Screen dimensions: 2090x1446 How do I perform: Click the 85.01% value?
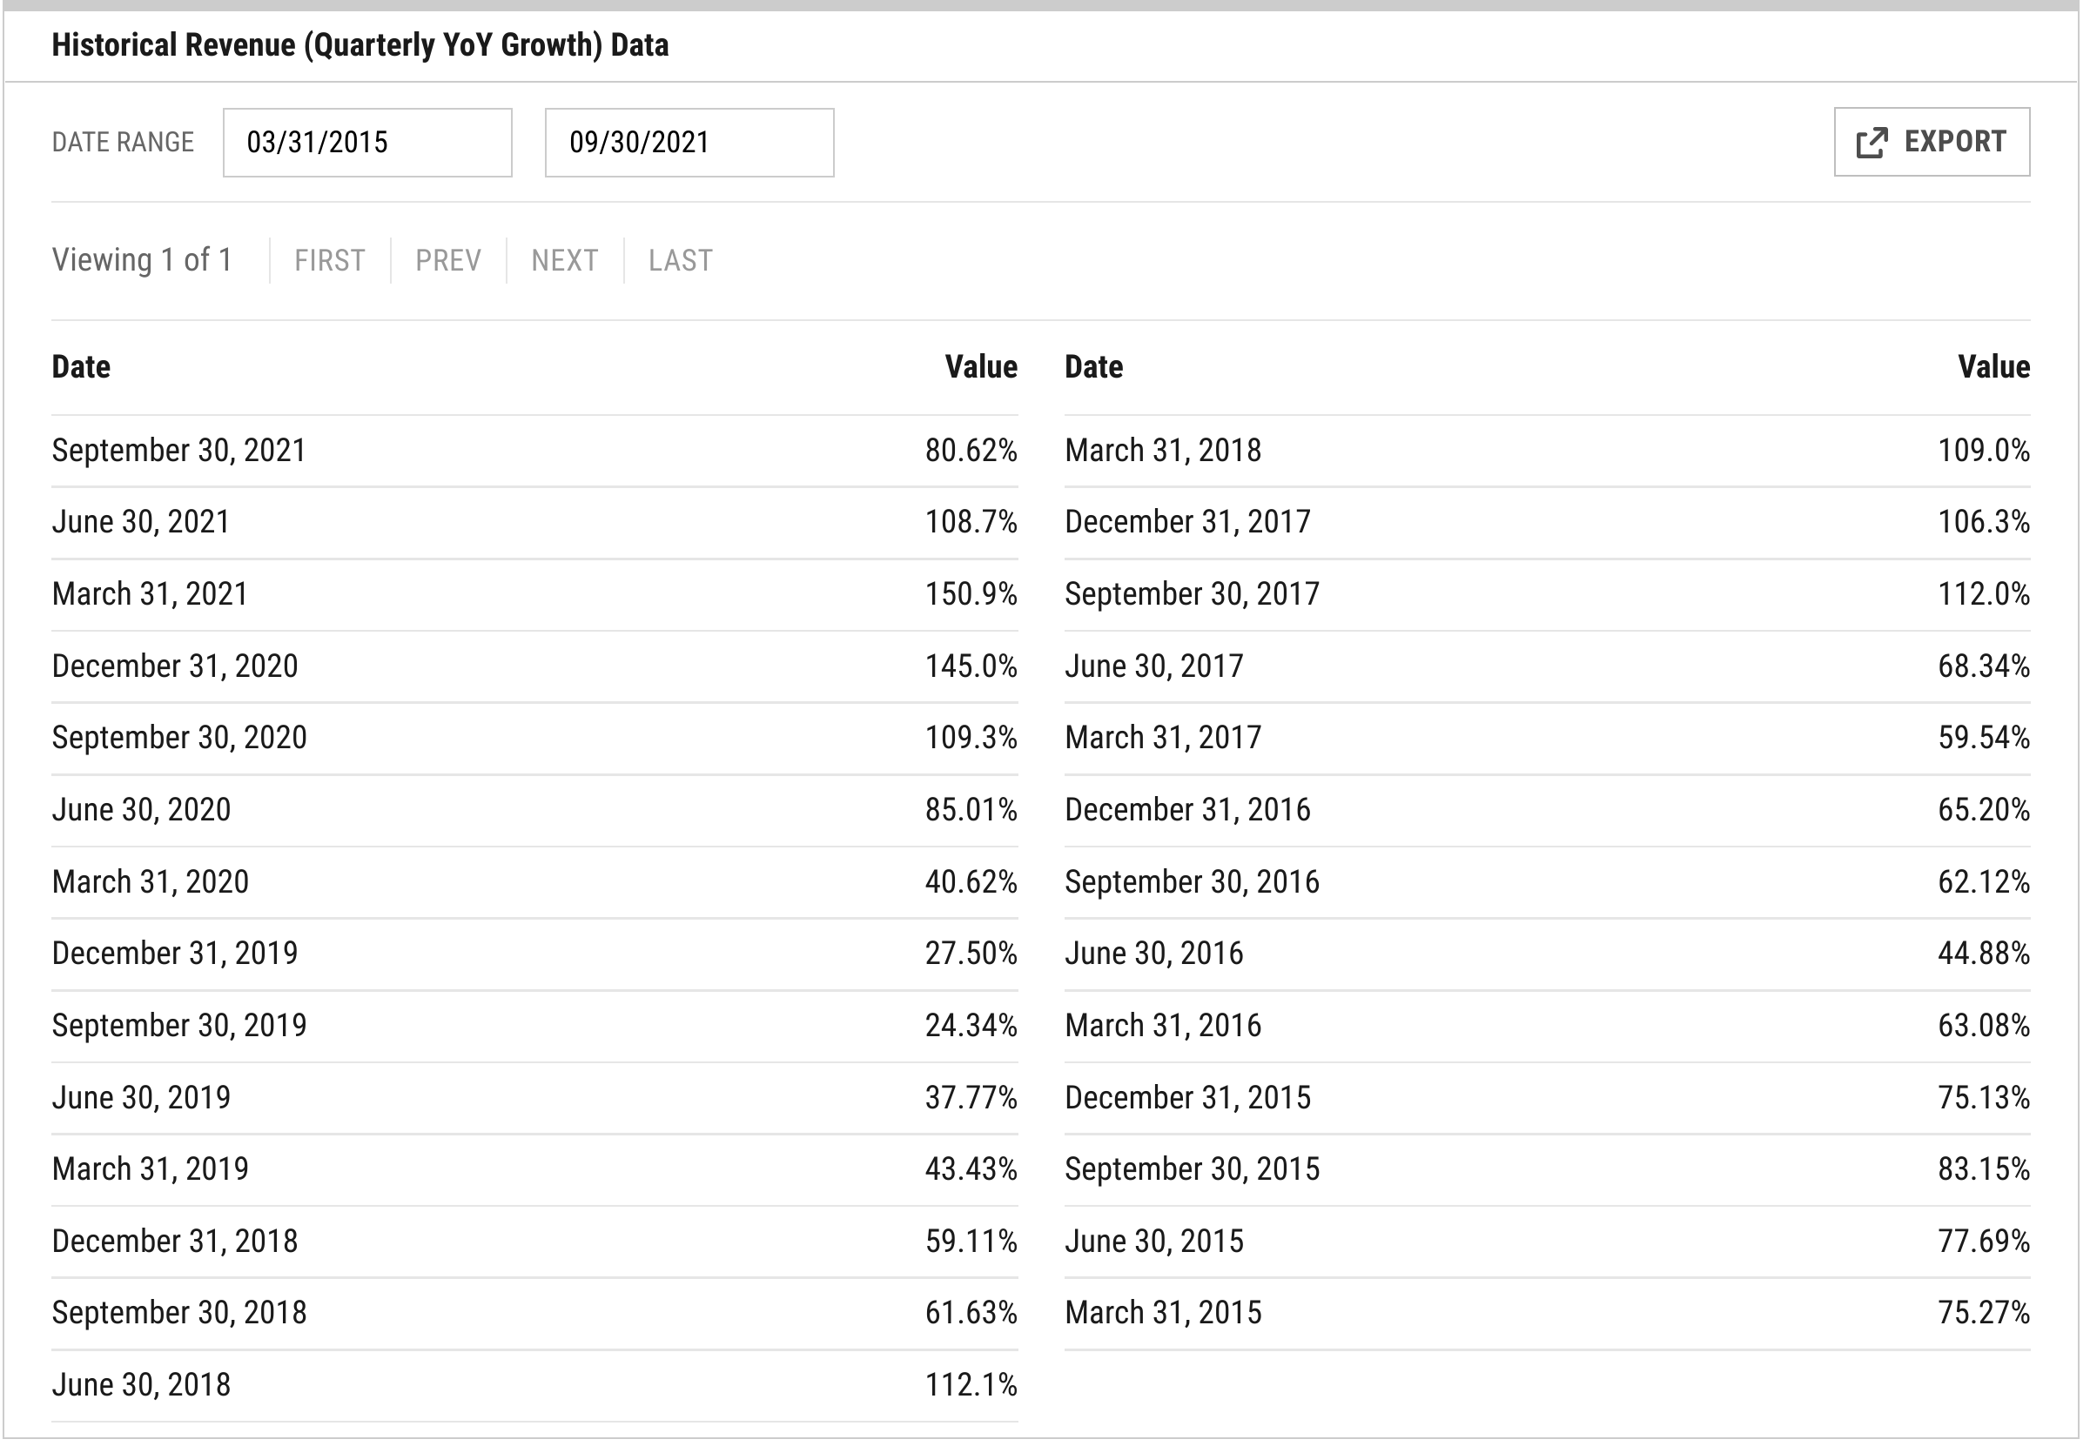971,810
